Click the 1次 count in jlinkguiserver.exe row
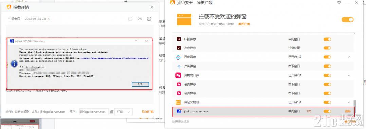 (309, 111)
